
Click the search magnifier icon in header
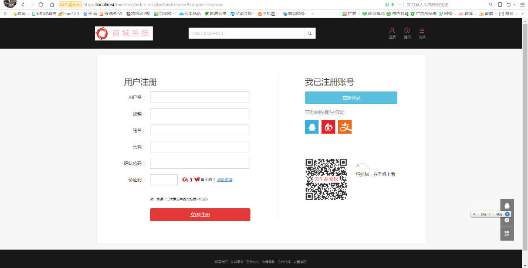310,33
